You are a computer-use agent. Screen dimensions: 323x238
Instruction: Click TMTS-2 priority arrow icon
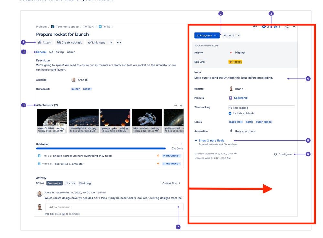pyautogui.click(x=158, y=156)
